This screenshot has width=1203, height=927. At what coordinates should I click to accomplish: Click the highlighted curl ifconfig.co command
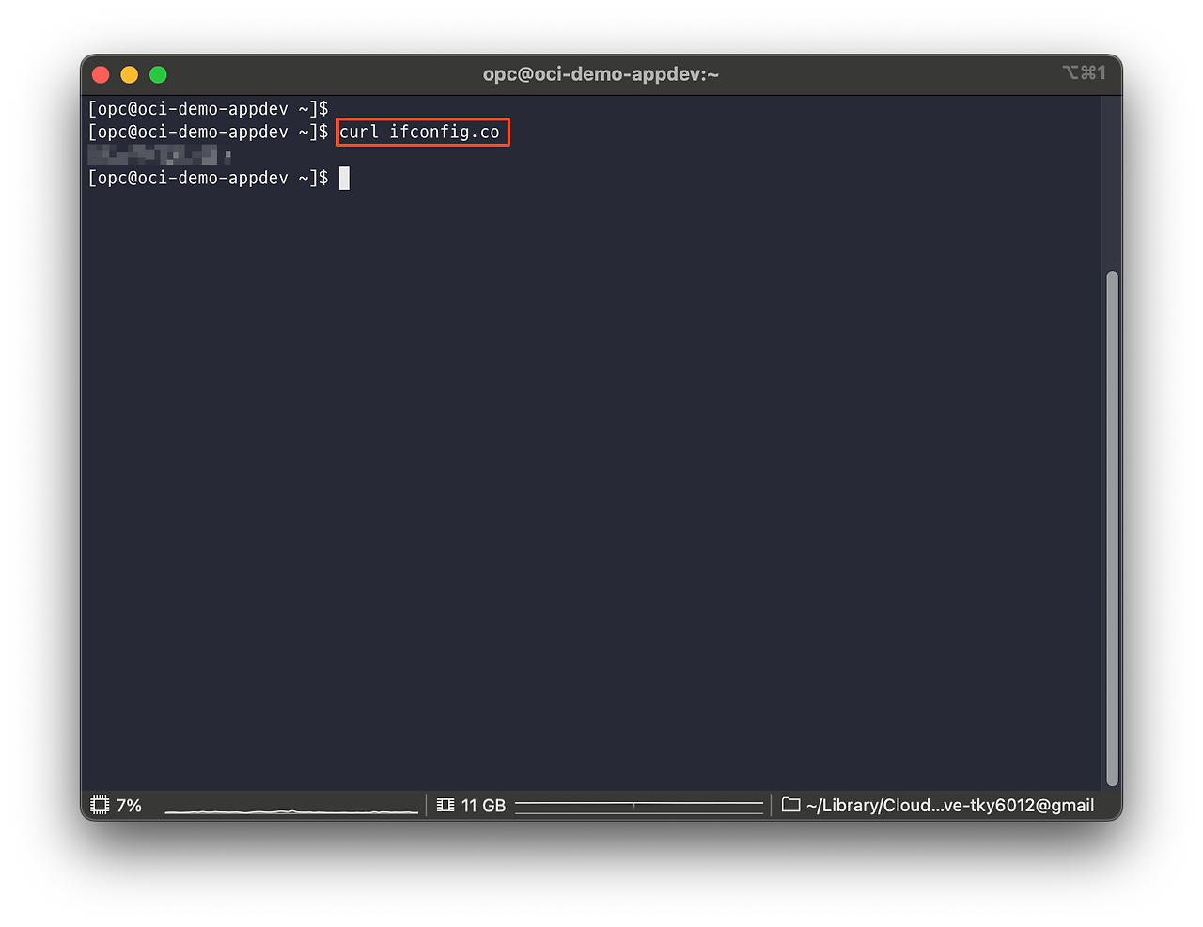[x=420, y=133]
